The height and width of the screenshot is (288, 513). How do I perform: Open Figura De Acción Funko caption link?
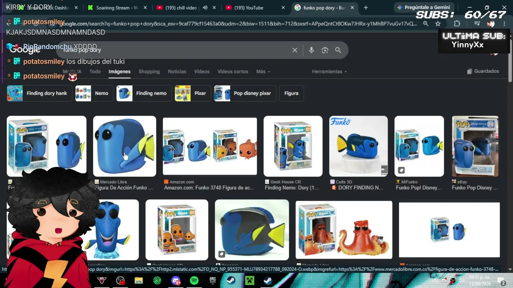124,188
